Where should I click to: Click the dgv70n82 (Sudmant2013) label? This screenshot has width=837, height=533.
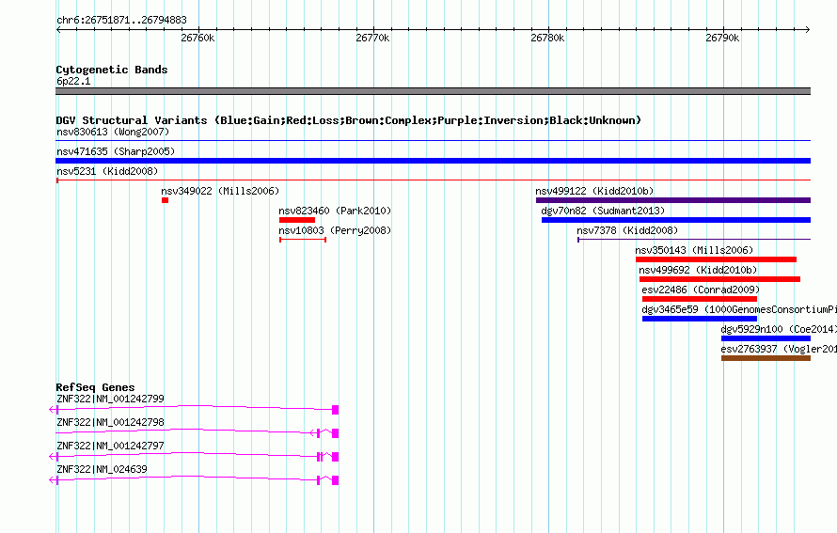[603, 211]
